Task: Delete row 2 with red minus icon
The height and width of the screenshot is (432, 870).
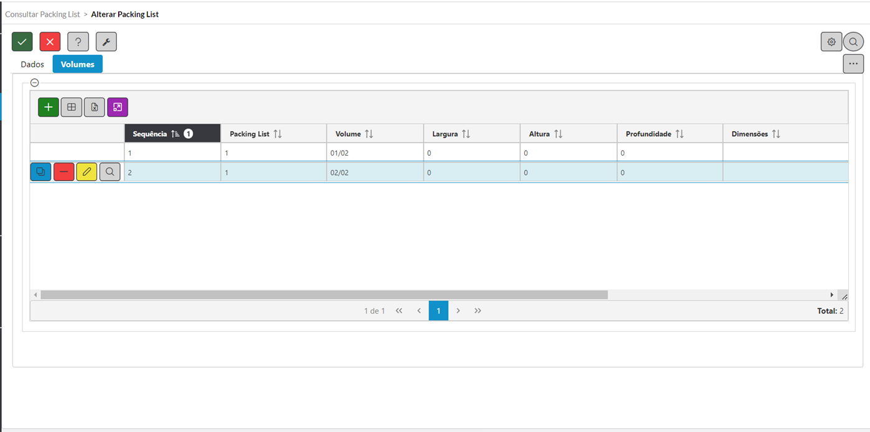Action: (x=64, y=172)
